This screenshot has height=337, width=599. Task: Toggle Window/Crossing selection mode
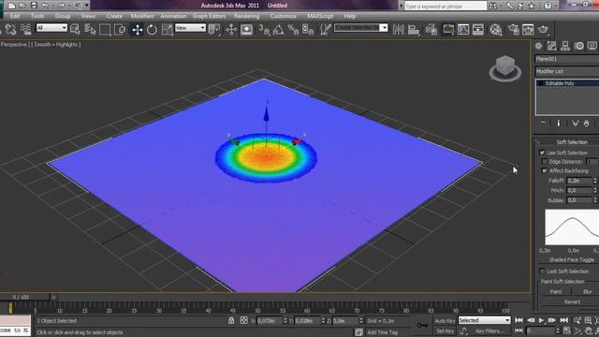point(120,29)
